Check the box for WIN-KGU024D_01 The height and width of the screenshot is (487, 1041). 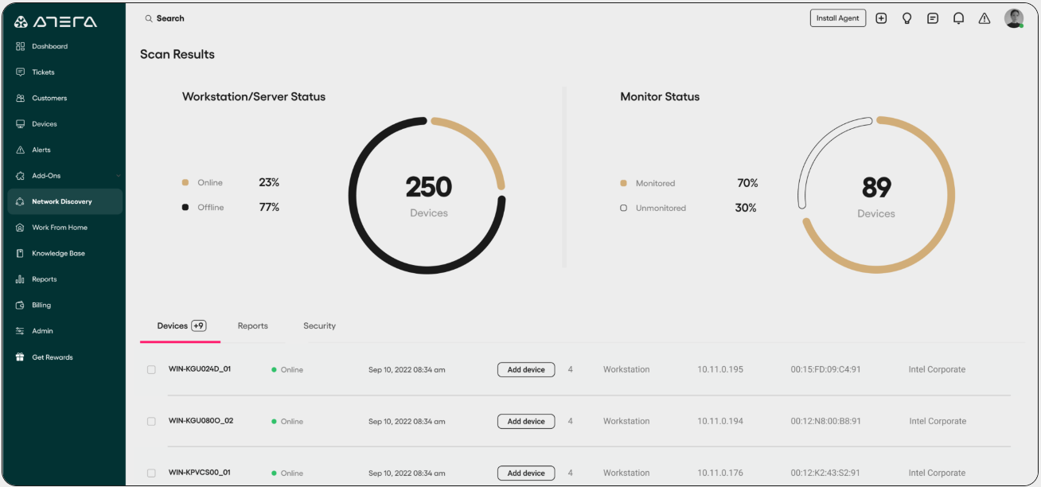coord(151,370)
